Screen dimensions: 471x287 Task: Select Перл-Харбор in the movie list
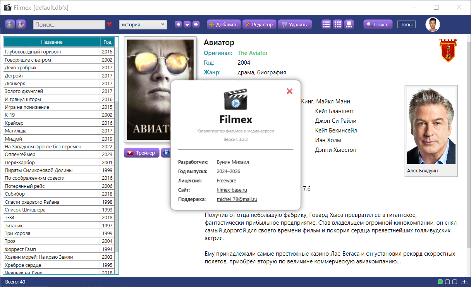[x=59, y=162]
